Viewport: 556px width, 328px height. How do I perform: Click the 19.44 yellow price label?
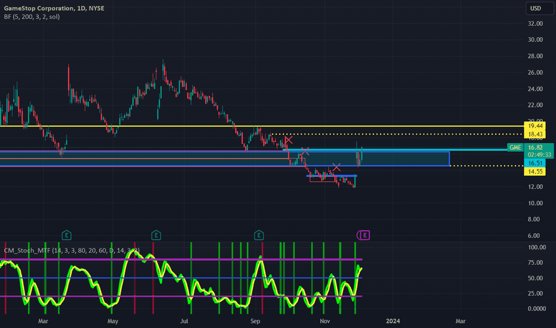pos(535,126)
